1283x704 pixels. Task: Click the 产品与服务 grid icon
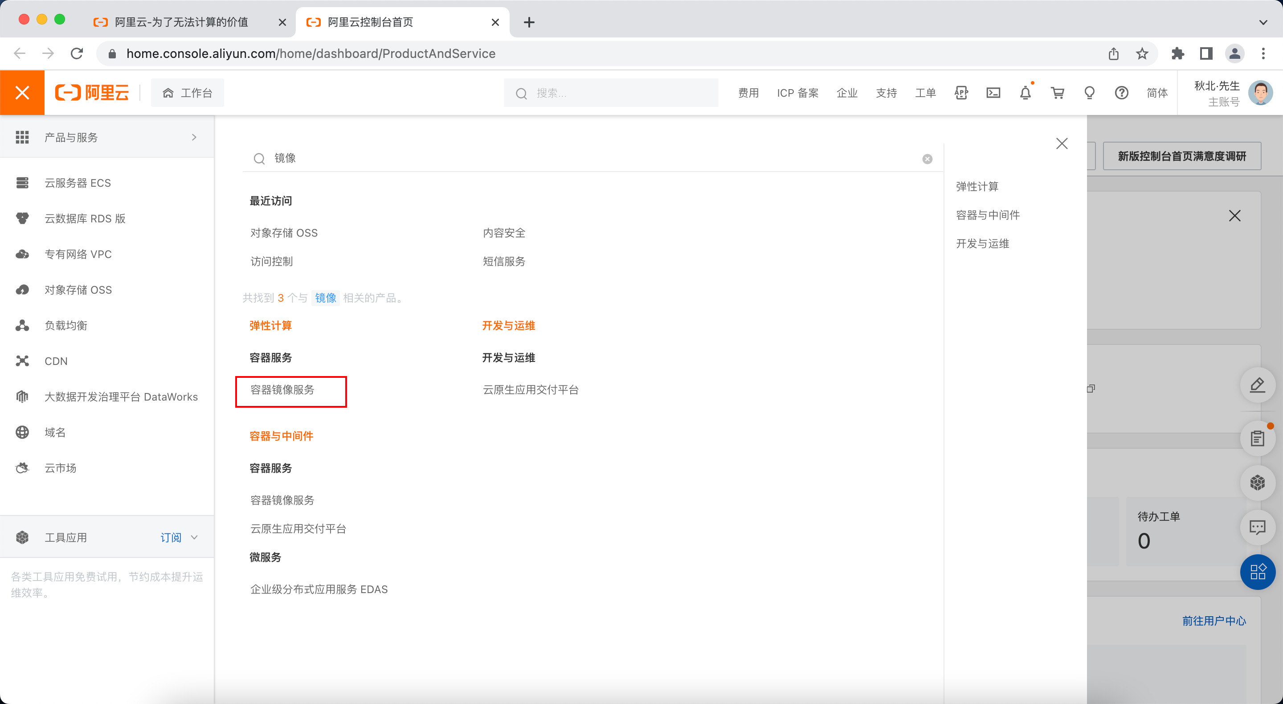[22, 137]
